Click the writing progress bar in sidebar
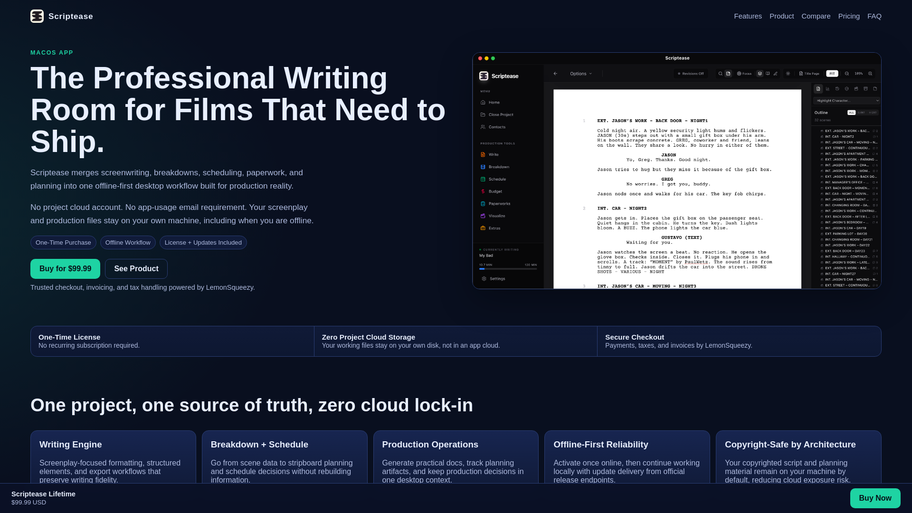This screenshot has height=513, width=912. [508, 269]
